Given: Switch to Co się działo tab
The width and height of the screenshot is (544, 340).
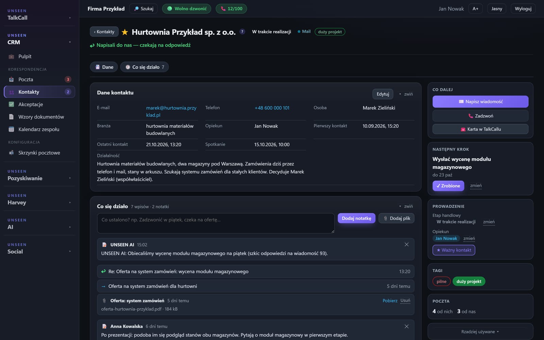Looking at the screenshot, I should click(144, 67).
